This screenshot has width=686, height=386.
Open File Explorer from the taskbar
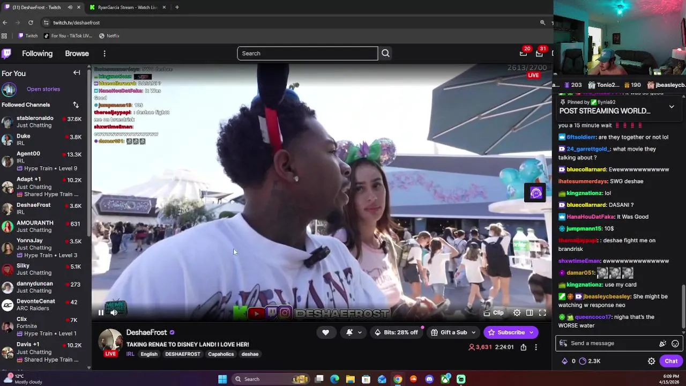351,380
